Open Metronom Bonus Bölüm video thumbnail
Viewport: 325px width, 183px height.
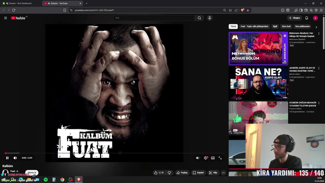coord(258,48)
